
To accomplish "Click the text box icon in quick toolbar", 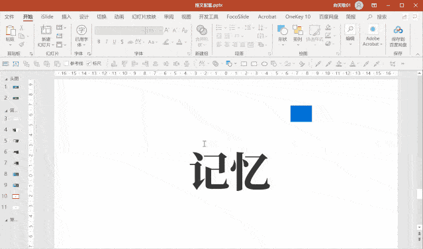I will [x=16, y=64].
